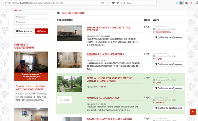Click the no image placeholder thumbnail

[x=65, y=100]
